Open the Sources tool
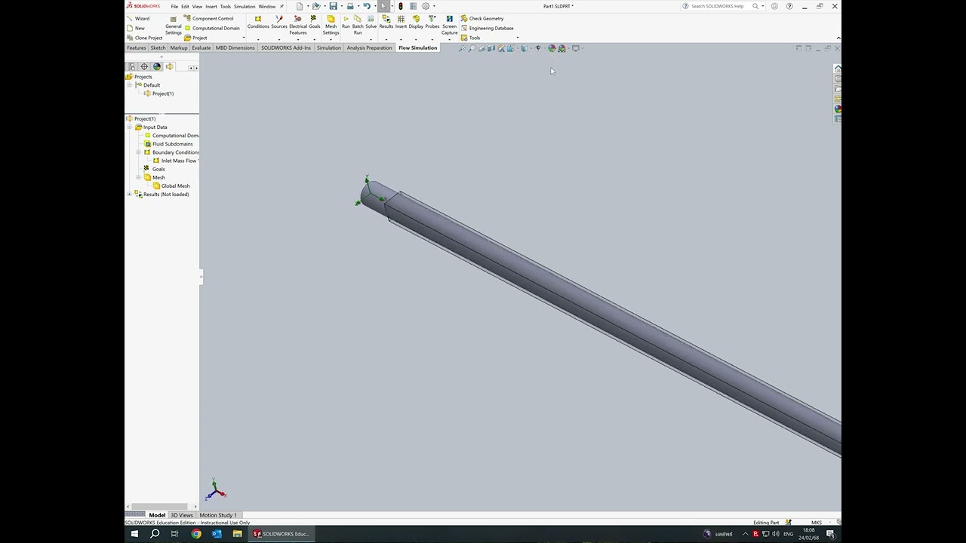 pyautogui.click(x=279, y=23)
